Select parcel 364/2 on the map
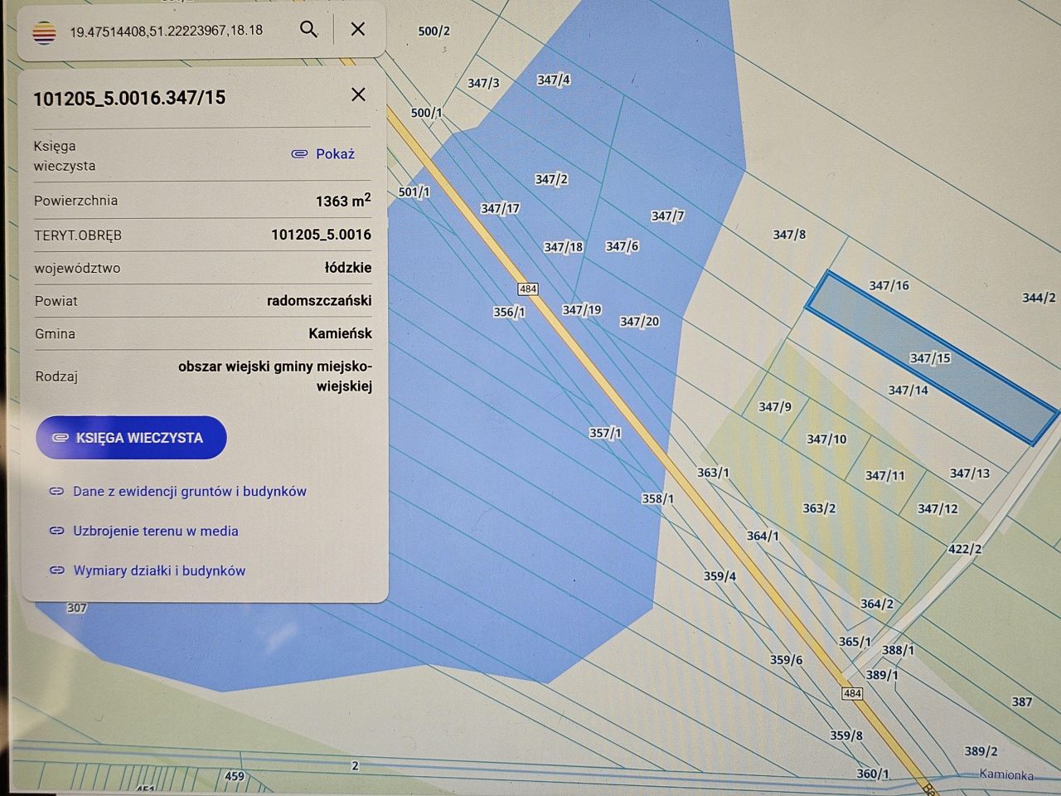This screenshot has width=1061, height=796. 877,604
